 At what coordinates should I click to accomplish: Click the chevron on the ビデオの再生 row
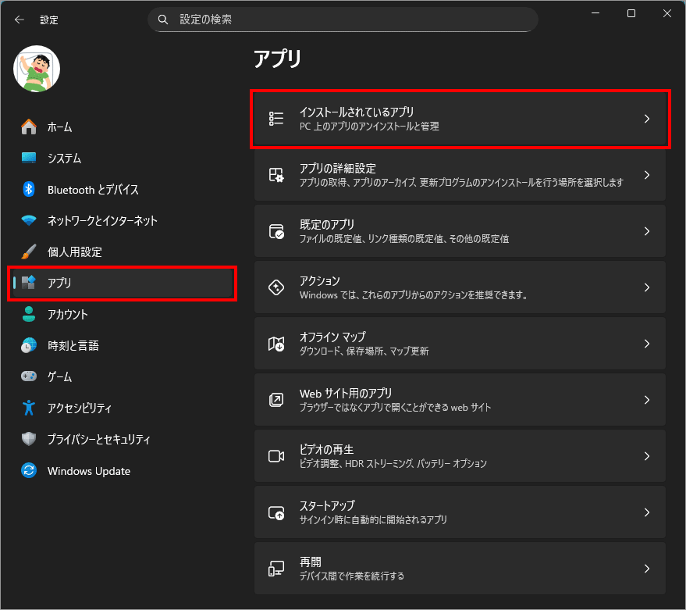coord(646,456)
